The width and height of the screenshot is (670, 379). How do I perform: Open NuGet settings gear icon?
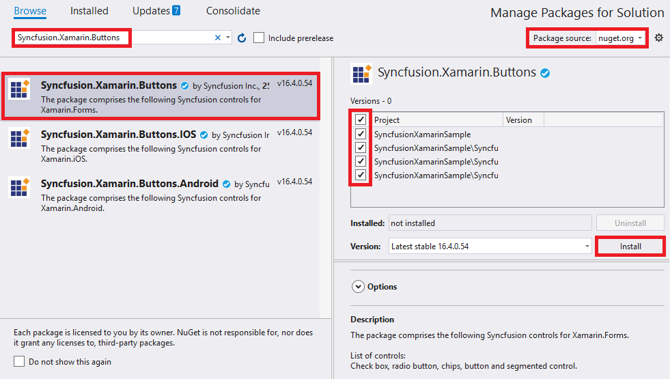click(x=659, y=38)
